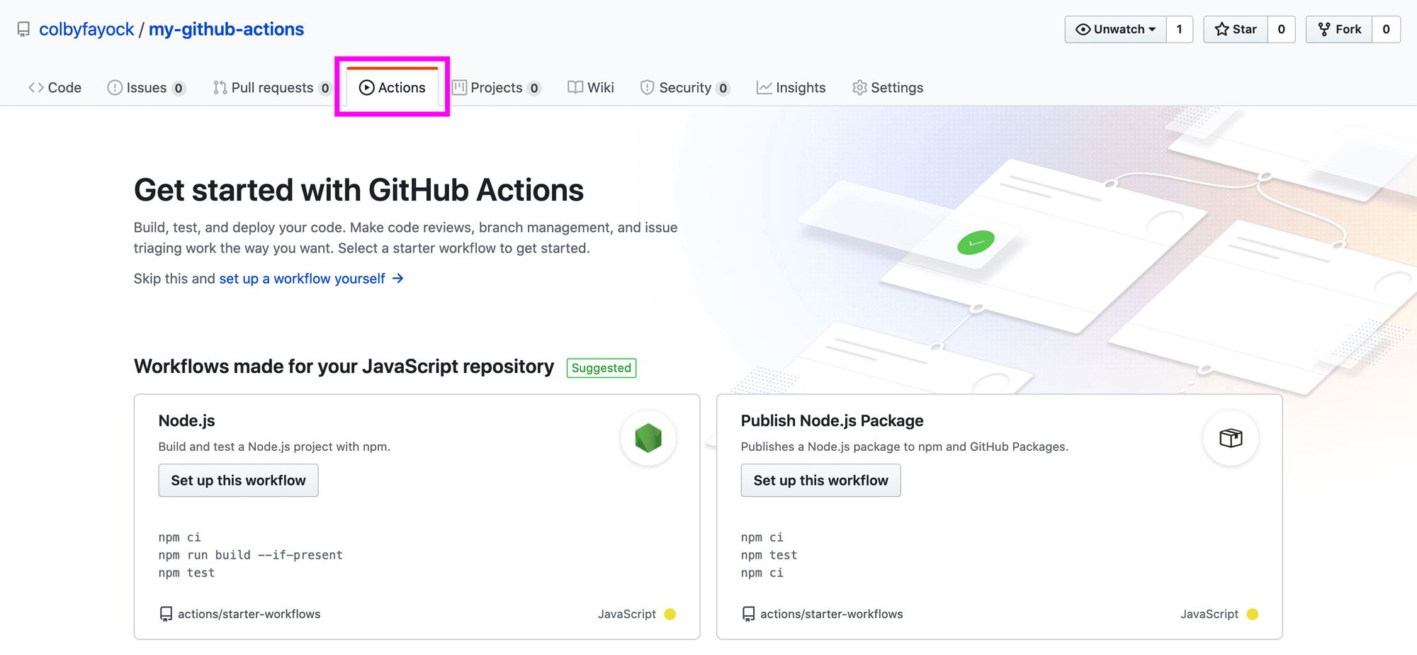This screenshot has width=1417, height=655.
Task: Click 'Get started with GitHub Actions' heading
Action: [359, 190]
